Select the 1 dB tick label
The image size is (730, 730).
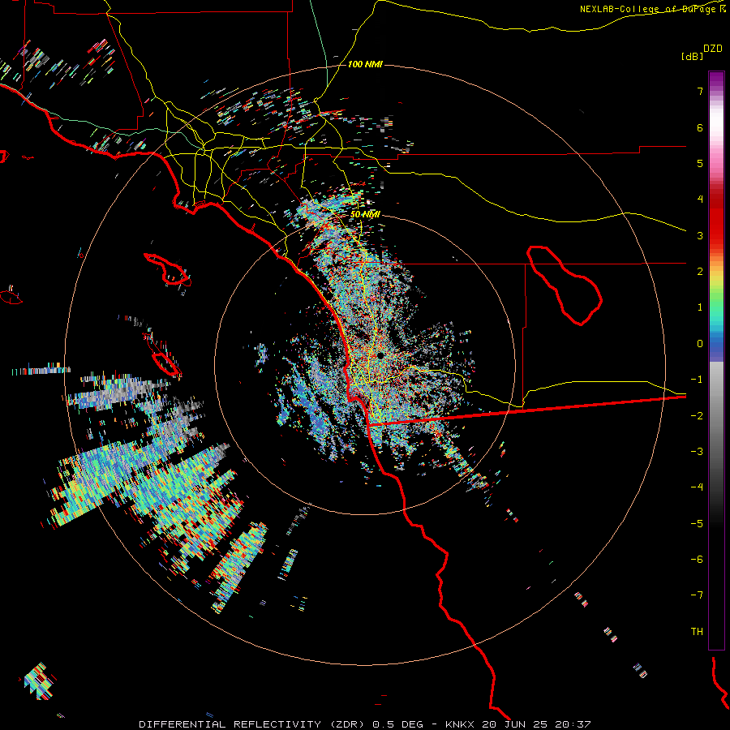click(700, 307)
